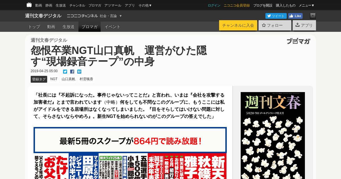Select channel ブロマガ tab
341x179 pixels.
[x=90, y=27]
